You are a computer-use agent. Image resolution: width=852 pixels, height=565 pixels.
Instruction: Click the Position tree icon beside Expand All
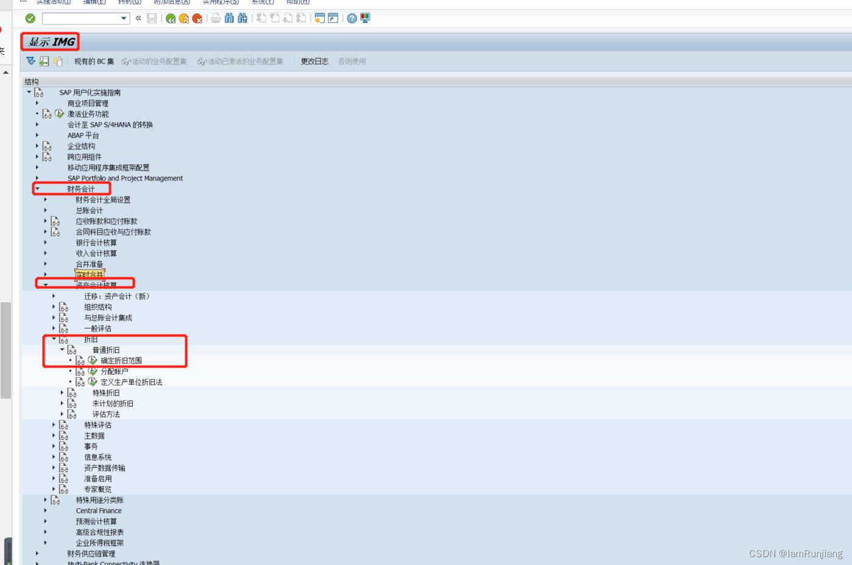tap(44, 61)
